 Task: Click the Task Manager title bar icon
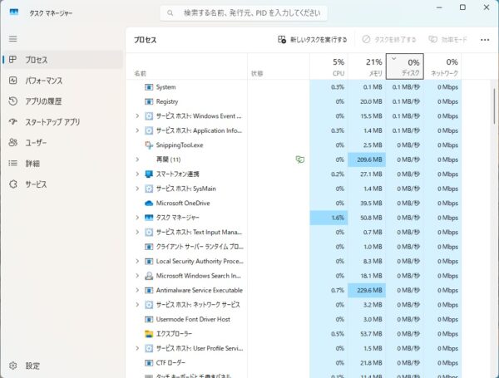pos(14,12)
